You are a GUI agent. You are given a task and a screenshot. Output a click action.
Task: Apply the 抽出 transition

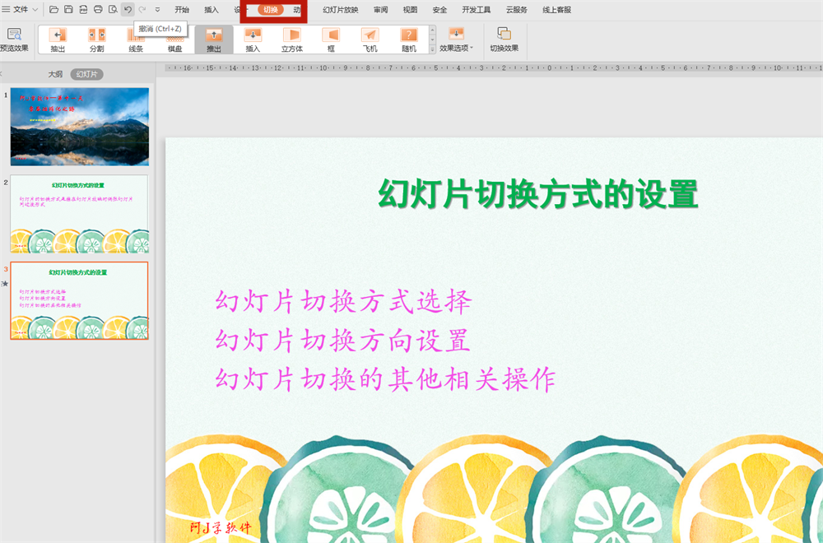(58, 39)
